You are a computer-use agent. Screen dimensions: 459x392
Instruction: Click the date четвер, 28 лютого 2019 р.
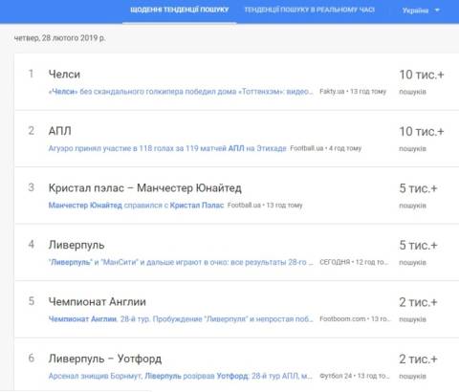tap(59, 38)
